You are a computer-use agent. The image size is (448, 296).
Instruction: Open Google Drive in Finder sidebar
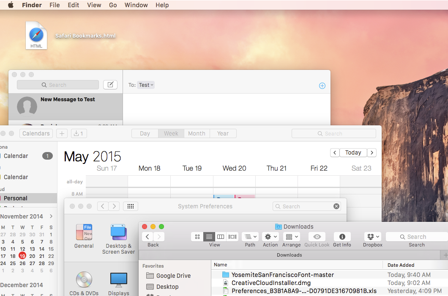[x=169, y=276]
